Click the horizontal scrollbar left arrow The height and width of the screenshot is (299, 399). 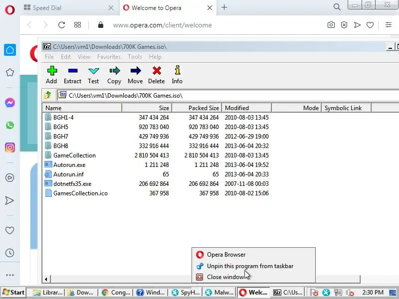click(x=46, y=279)
